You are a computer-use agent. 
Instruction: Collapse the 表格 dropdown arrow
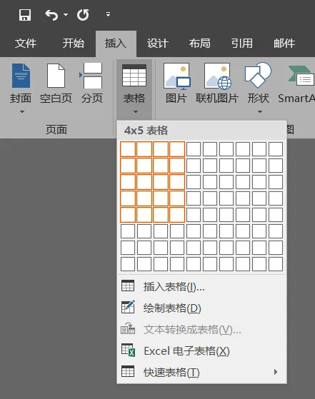pyautogui.click(x=136, y=112)
